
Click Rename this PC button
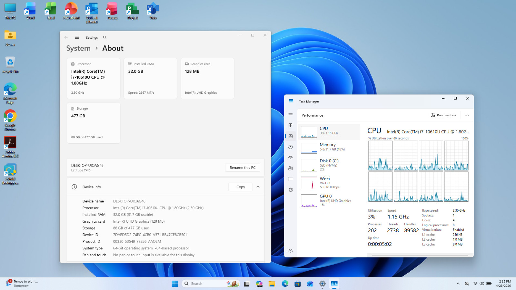[x=243, y=168]
